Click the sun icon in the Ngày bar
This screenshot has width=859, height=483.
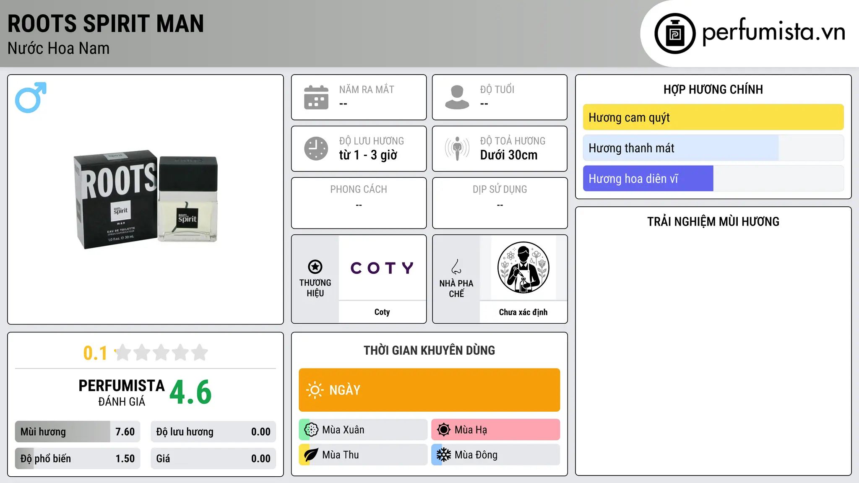[315, 390]
